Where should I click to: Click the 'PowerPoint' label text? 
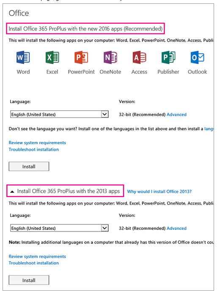pos(81,72)
